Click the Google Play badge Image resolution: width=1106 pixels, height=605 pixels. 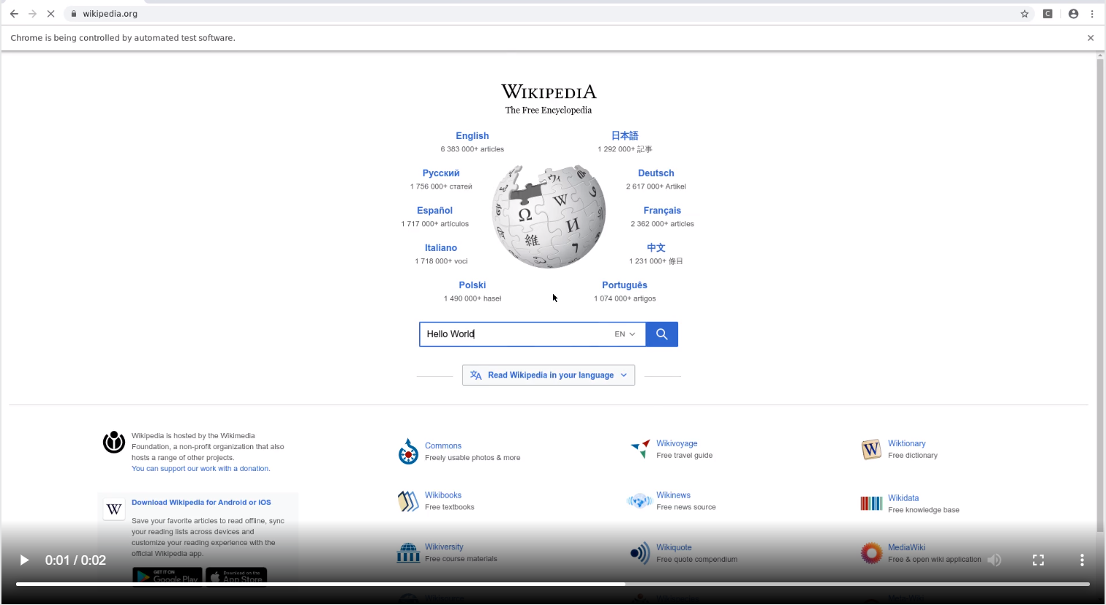pos(168,577)
